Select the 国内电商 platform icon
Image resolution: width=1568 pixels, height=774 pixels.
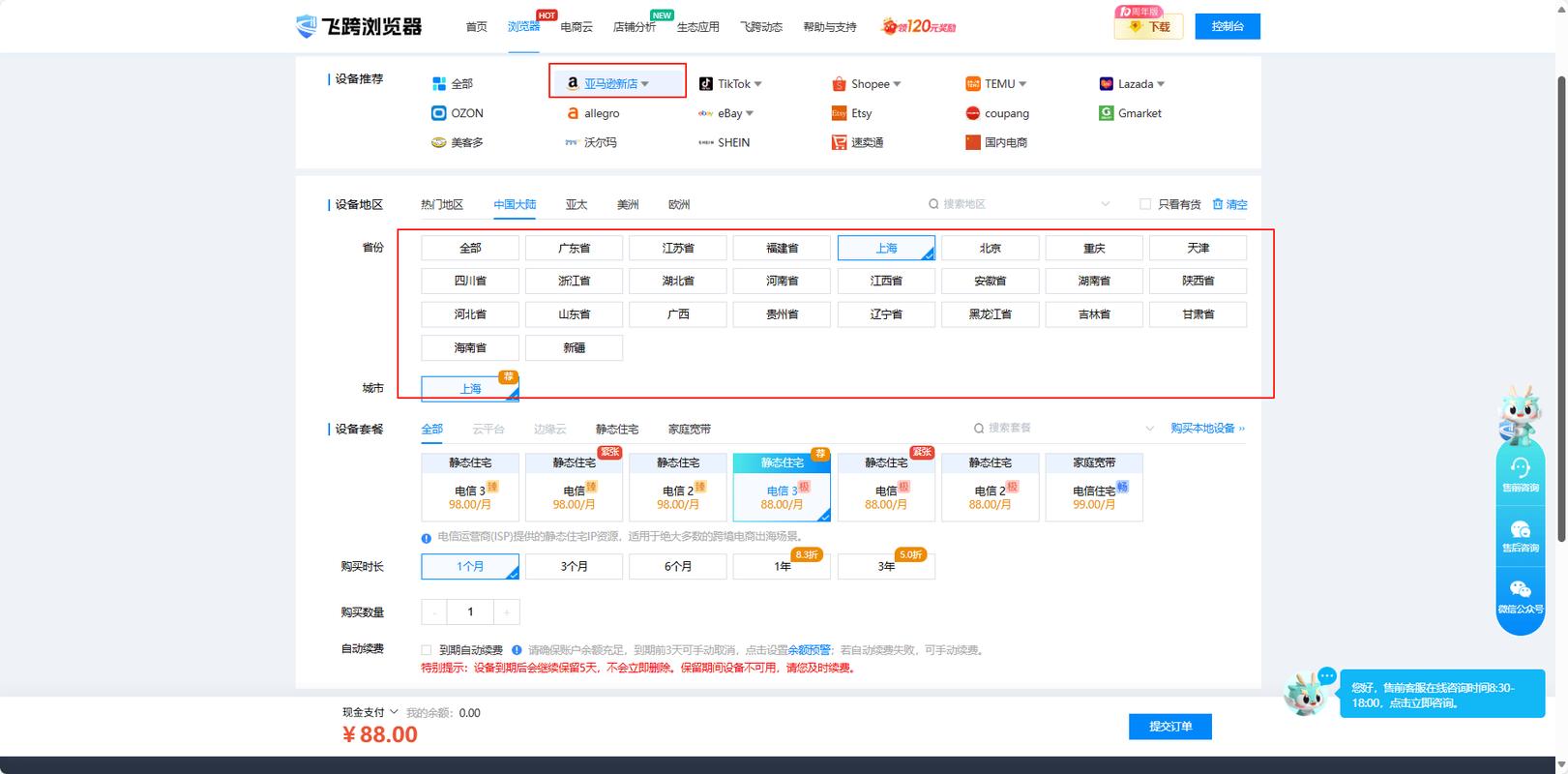[x=973, y=142]
